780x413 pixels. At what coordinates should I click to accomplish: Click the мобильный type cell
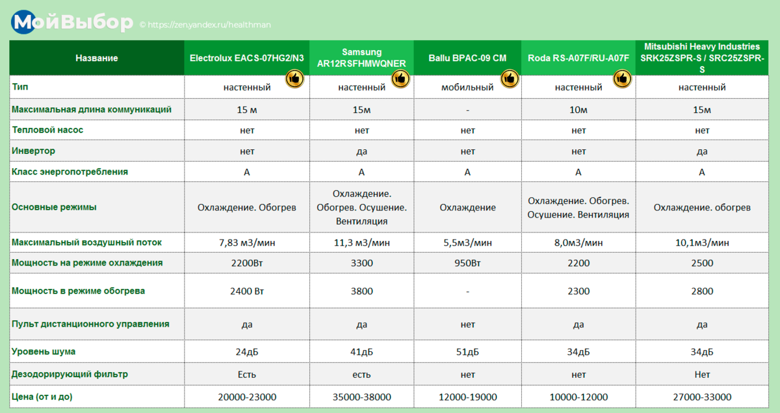pos(467,87)
